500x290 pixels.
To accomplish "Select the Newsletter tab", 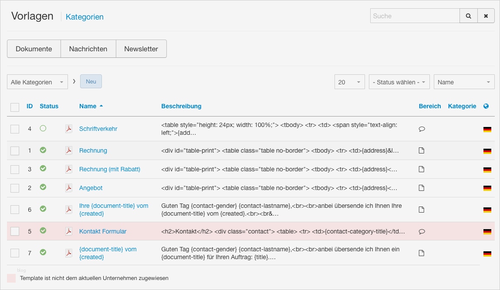I will point(141,49).
